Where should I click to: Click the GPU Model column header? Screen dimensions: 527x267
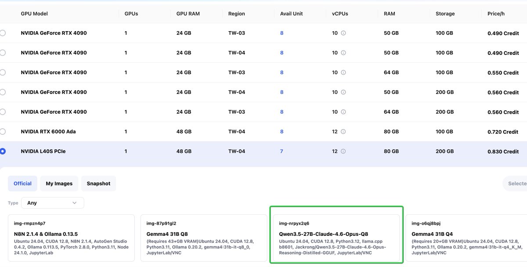point(34,14)
